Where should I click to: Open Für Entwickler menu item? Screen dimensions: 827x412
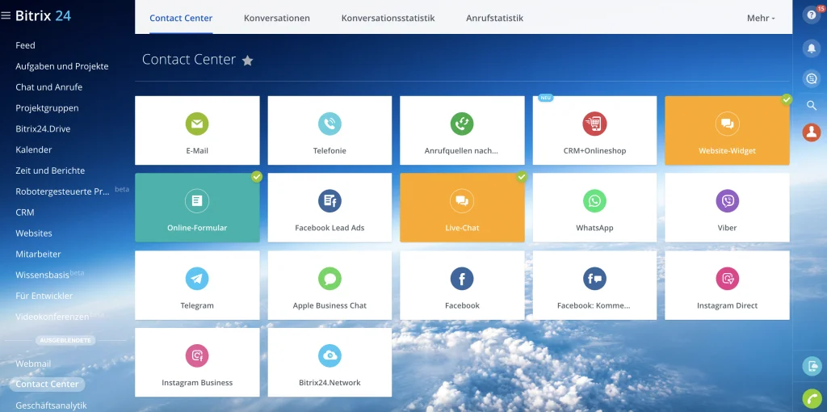pos(44,296)
